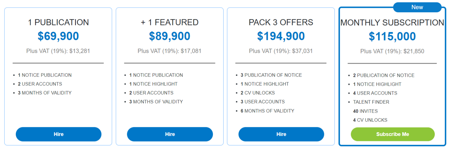Screen dimensions: 450x150
Task: Select the 1 PUBLICATION plan title
Action: (58, 22)
